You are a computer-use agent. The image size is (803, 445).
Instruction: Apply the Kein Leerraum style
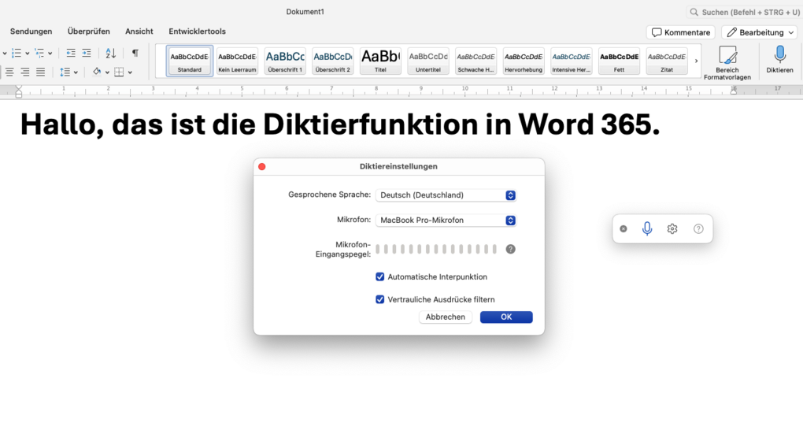[x=237, y=61]
